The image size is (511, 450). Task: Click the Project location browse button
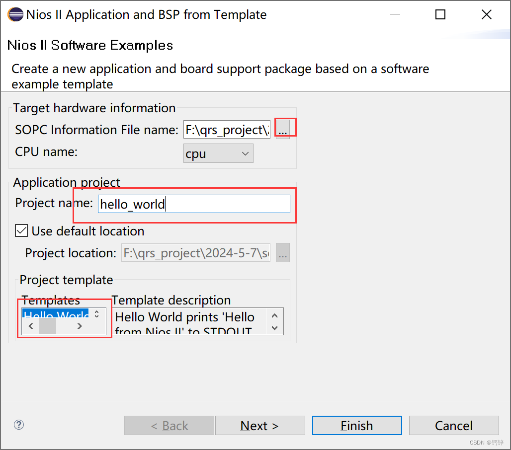(x=282, y=253)
